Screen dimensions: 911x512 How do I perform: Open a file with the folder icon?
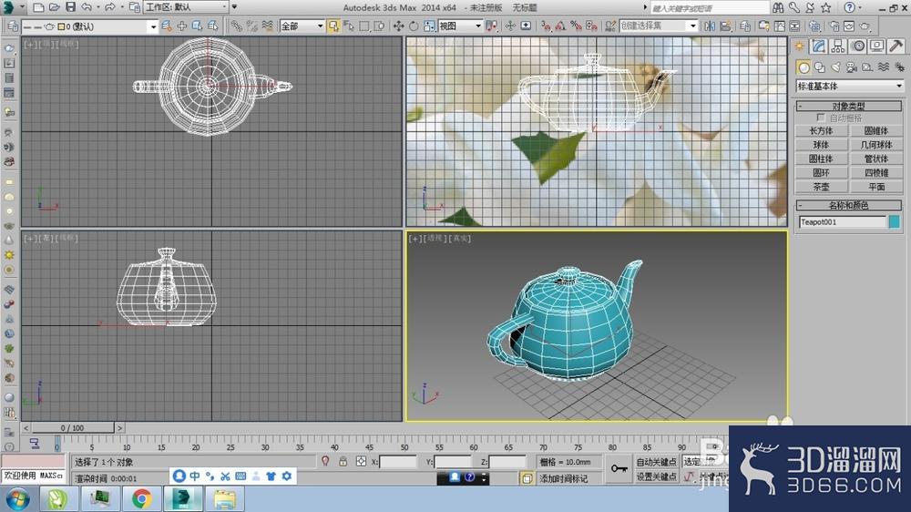pyautogui.click(x=54, y=7)
